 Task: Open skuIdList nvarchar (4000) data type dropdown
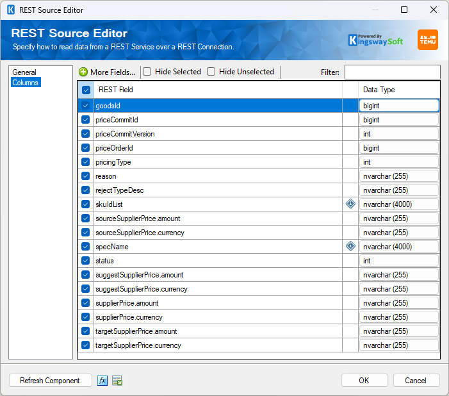(x=399, y=204)
